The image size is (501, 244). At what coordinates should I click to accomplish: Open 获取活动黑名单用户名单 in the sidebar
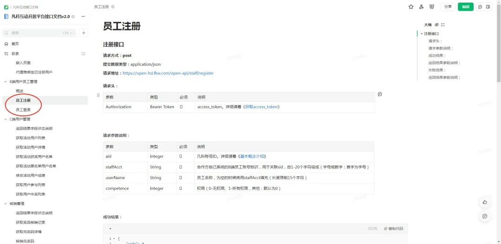36,166
